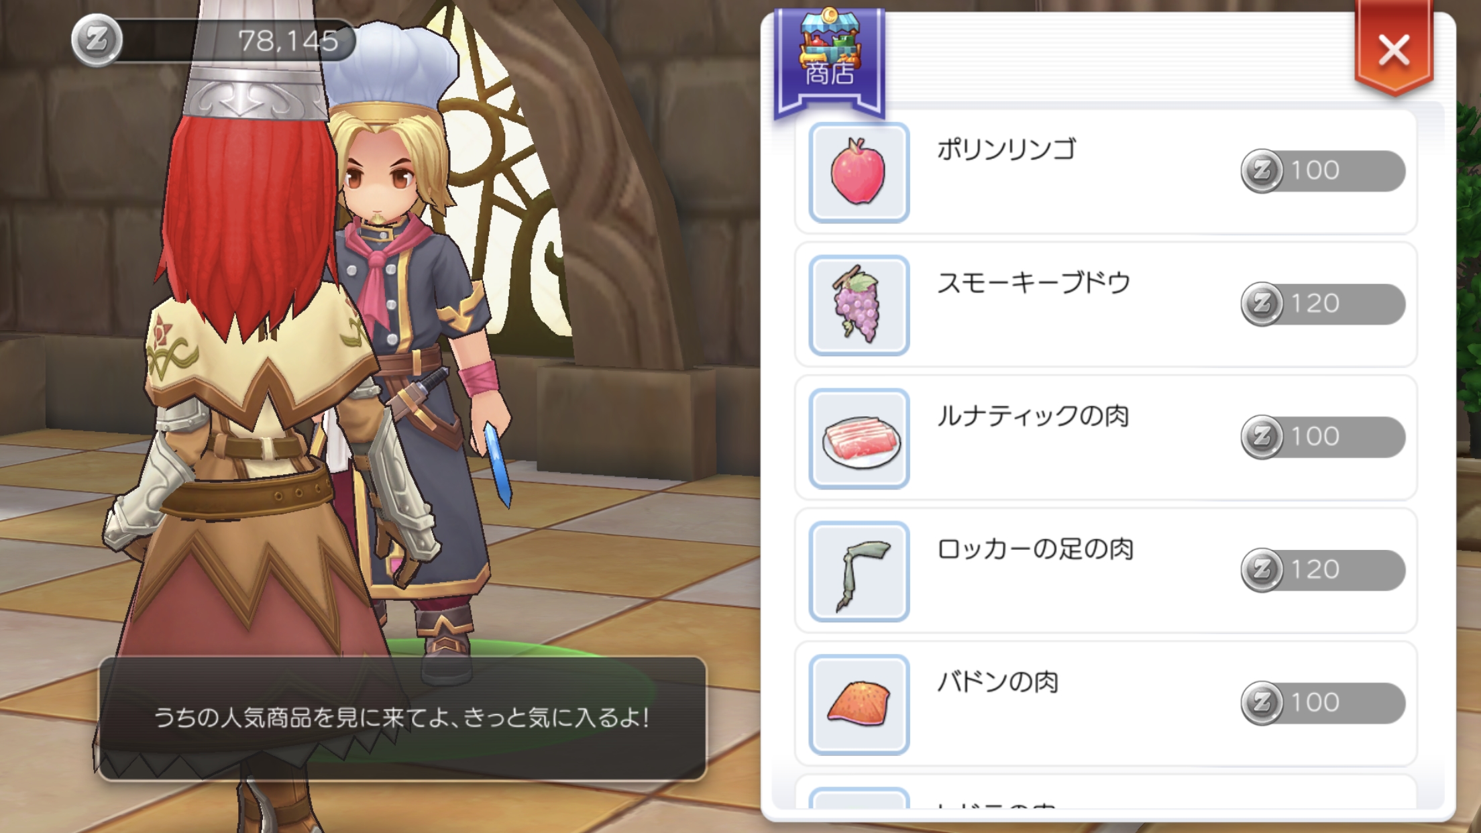Tap the 100 Zeny price of バドンの肉

(1323, 703)
